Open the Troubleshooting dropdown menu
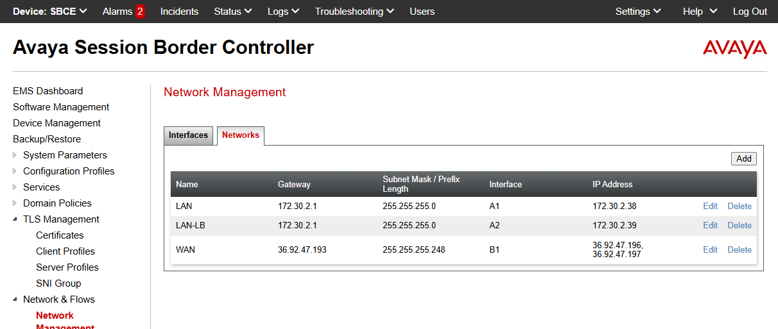 tap(354, 12)
